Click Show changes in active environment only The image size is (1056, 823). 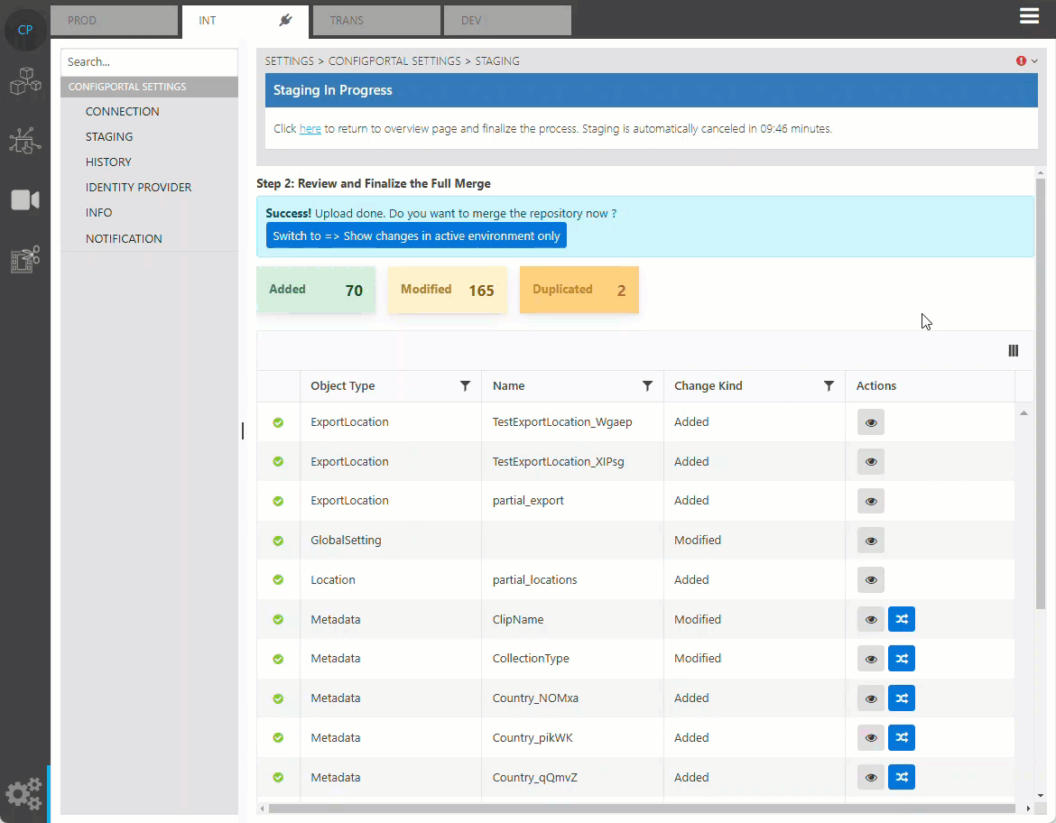(416, 236)
